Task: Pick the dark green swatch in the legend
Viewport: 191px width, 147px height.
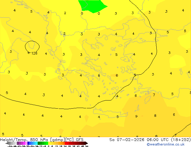Action: [39, 143]
